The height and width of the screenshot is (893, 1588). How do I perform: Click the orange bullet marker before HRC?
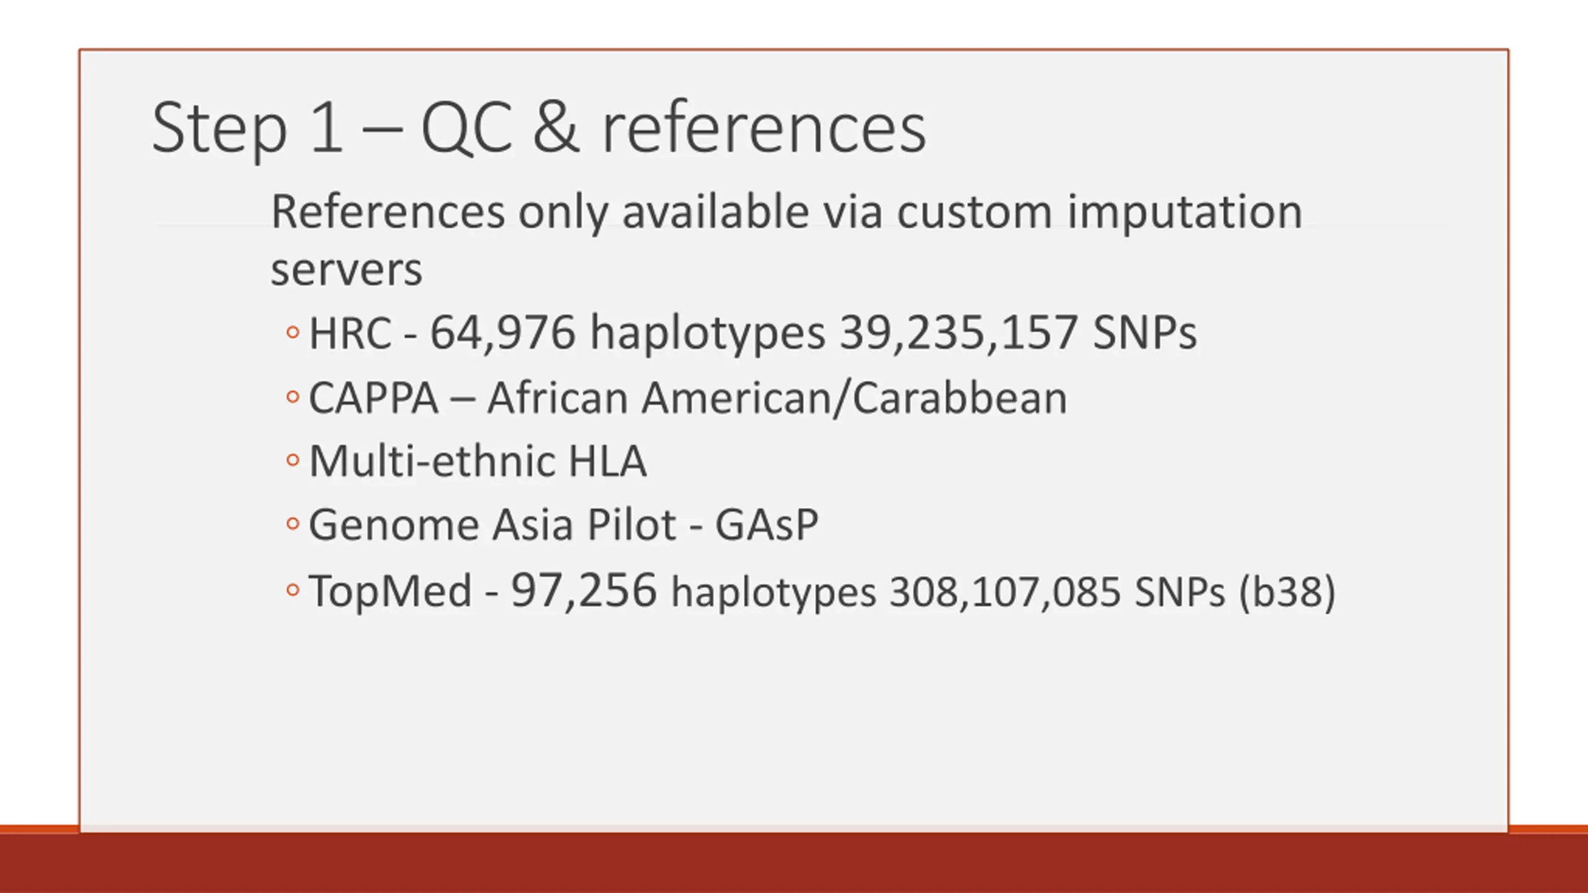[293, 332]
